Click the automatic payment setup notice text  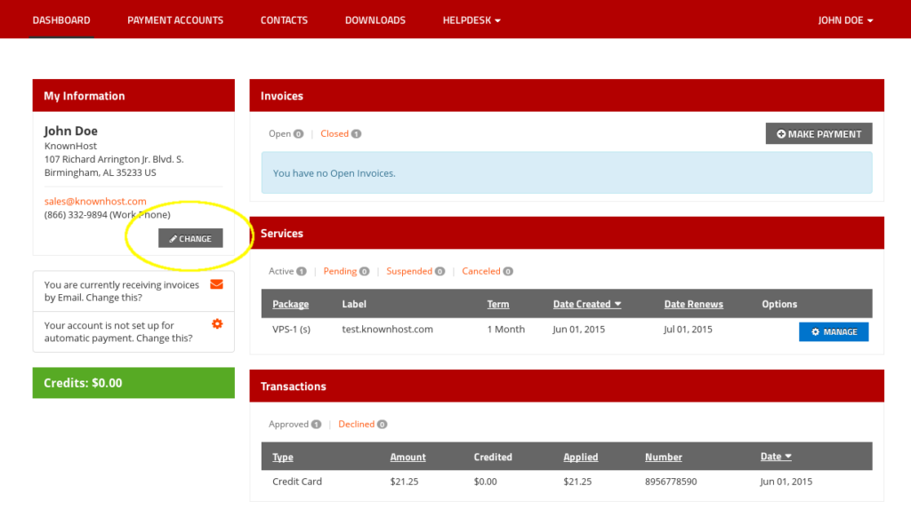click(x=118, y=331)
